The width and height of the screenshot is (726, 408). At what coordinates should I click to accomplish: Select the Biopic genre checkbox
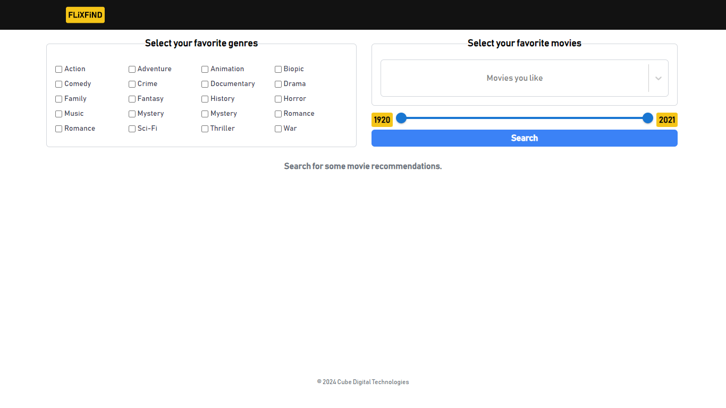pyautogui.click(x=278, y=70)
